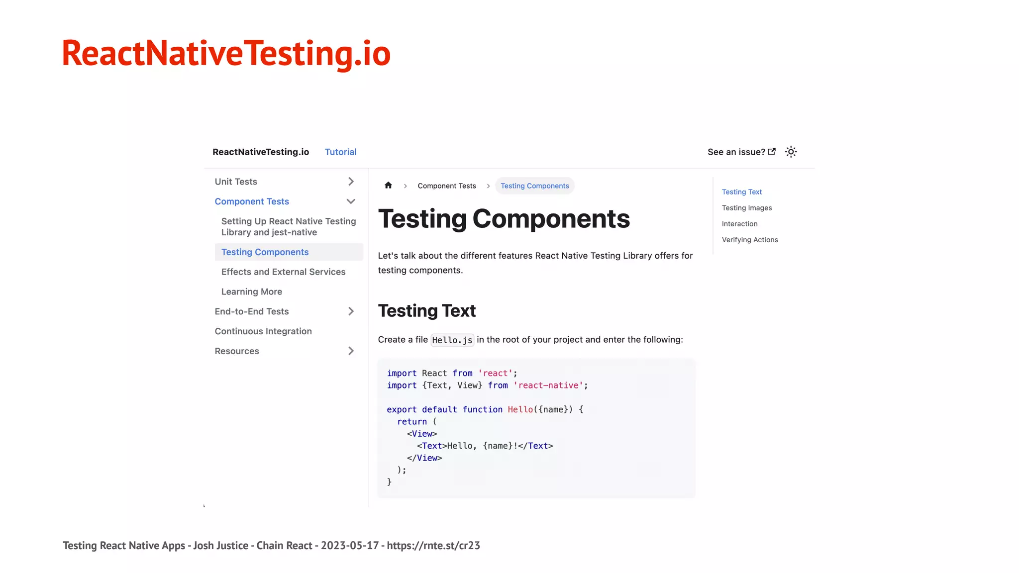Open the Tutorial nav item

click(x=340, y=152)
